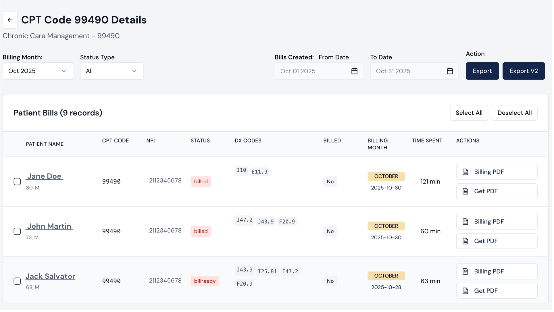554x312 pixels.
Task: Expand the Billing Month dropdown
Action: (x=38, y=71)
